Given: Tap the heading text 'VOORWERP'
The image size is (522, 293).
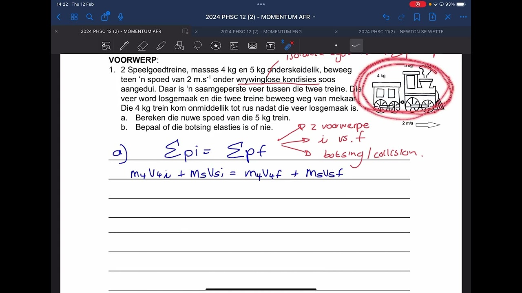Looking at the screenshot, I should point(133,60).
